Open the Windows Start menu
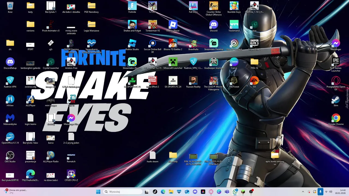Image resolution: width=349 pixels, height=196 pixels. (98, 192)
